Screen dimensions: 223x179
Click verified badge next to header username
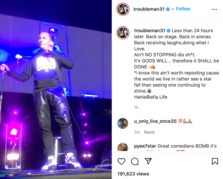coord(168,9)
